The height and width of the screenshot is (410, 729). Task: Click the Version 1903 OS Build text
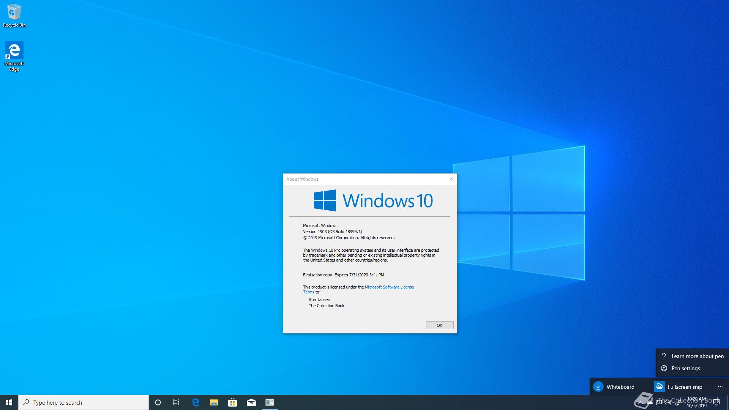(x=332, y=232)
